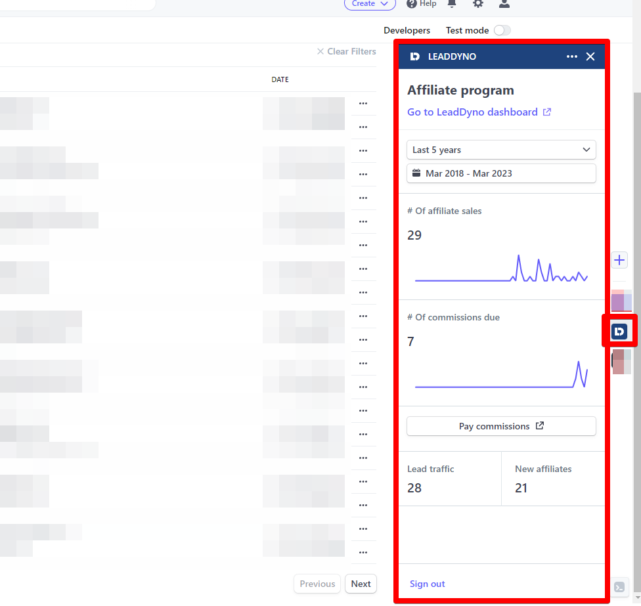Click the commissions due count 7
Image resolution: width=641 pixels, height=606 pixels.
pyautogui.click(x=411, y=341)
